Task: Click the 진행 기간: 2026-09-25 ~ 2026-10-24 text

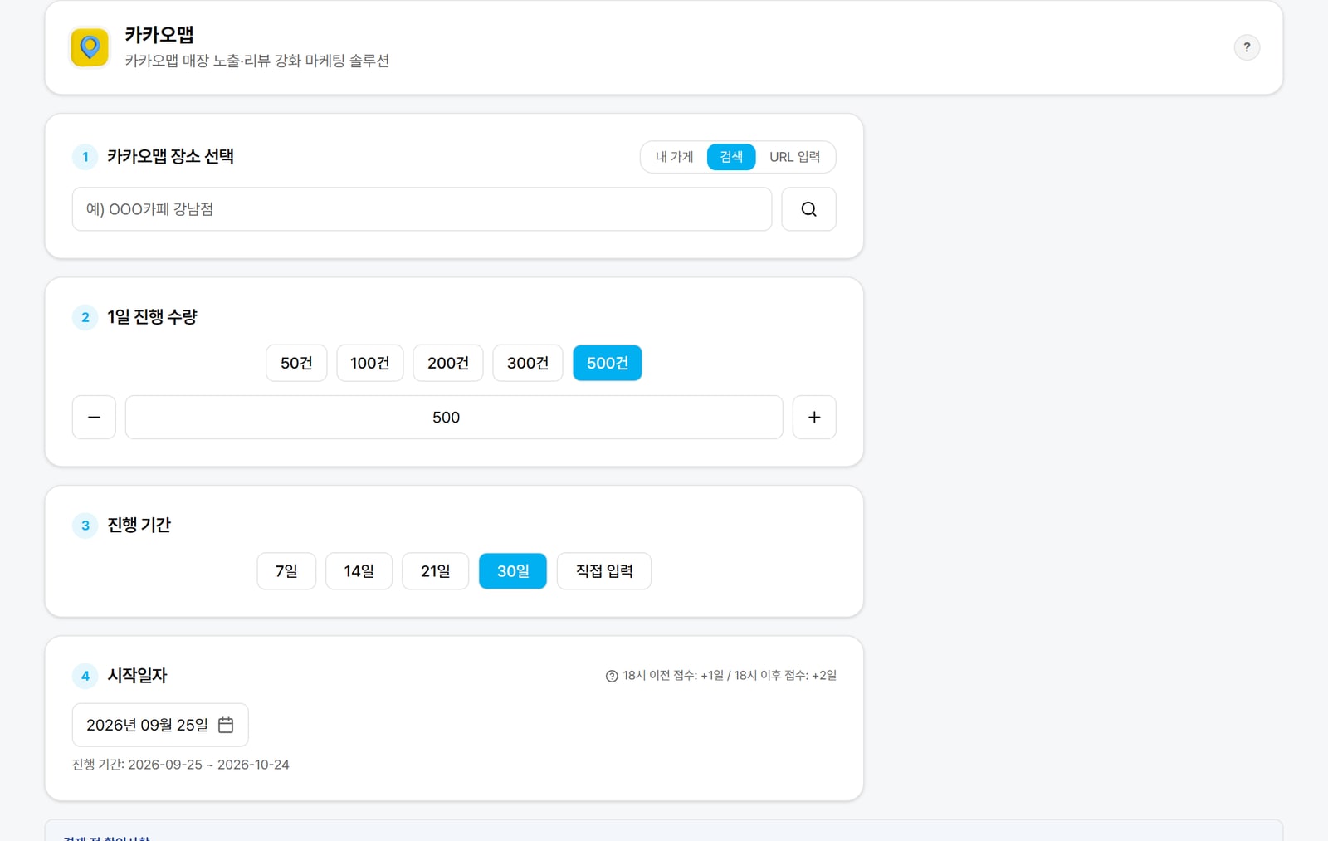Action: [181, 765]
